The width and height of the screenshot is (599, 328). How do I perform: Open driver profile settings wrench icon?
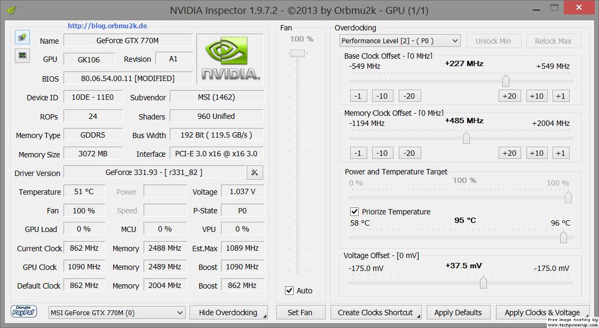pos(255,172)
